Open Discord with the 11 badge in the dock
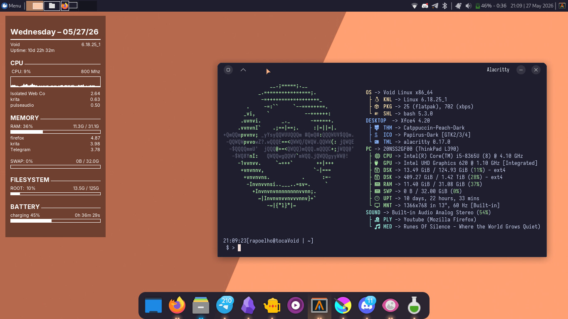Screen dimensions: 568x319 pos(367,305)
